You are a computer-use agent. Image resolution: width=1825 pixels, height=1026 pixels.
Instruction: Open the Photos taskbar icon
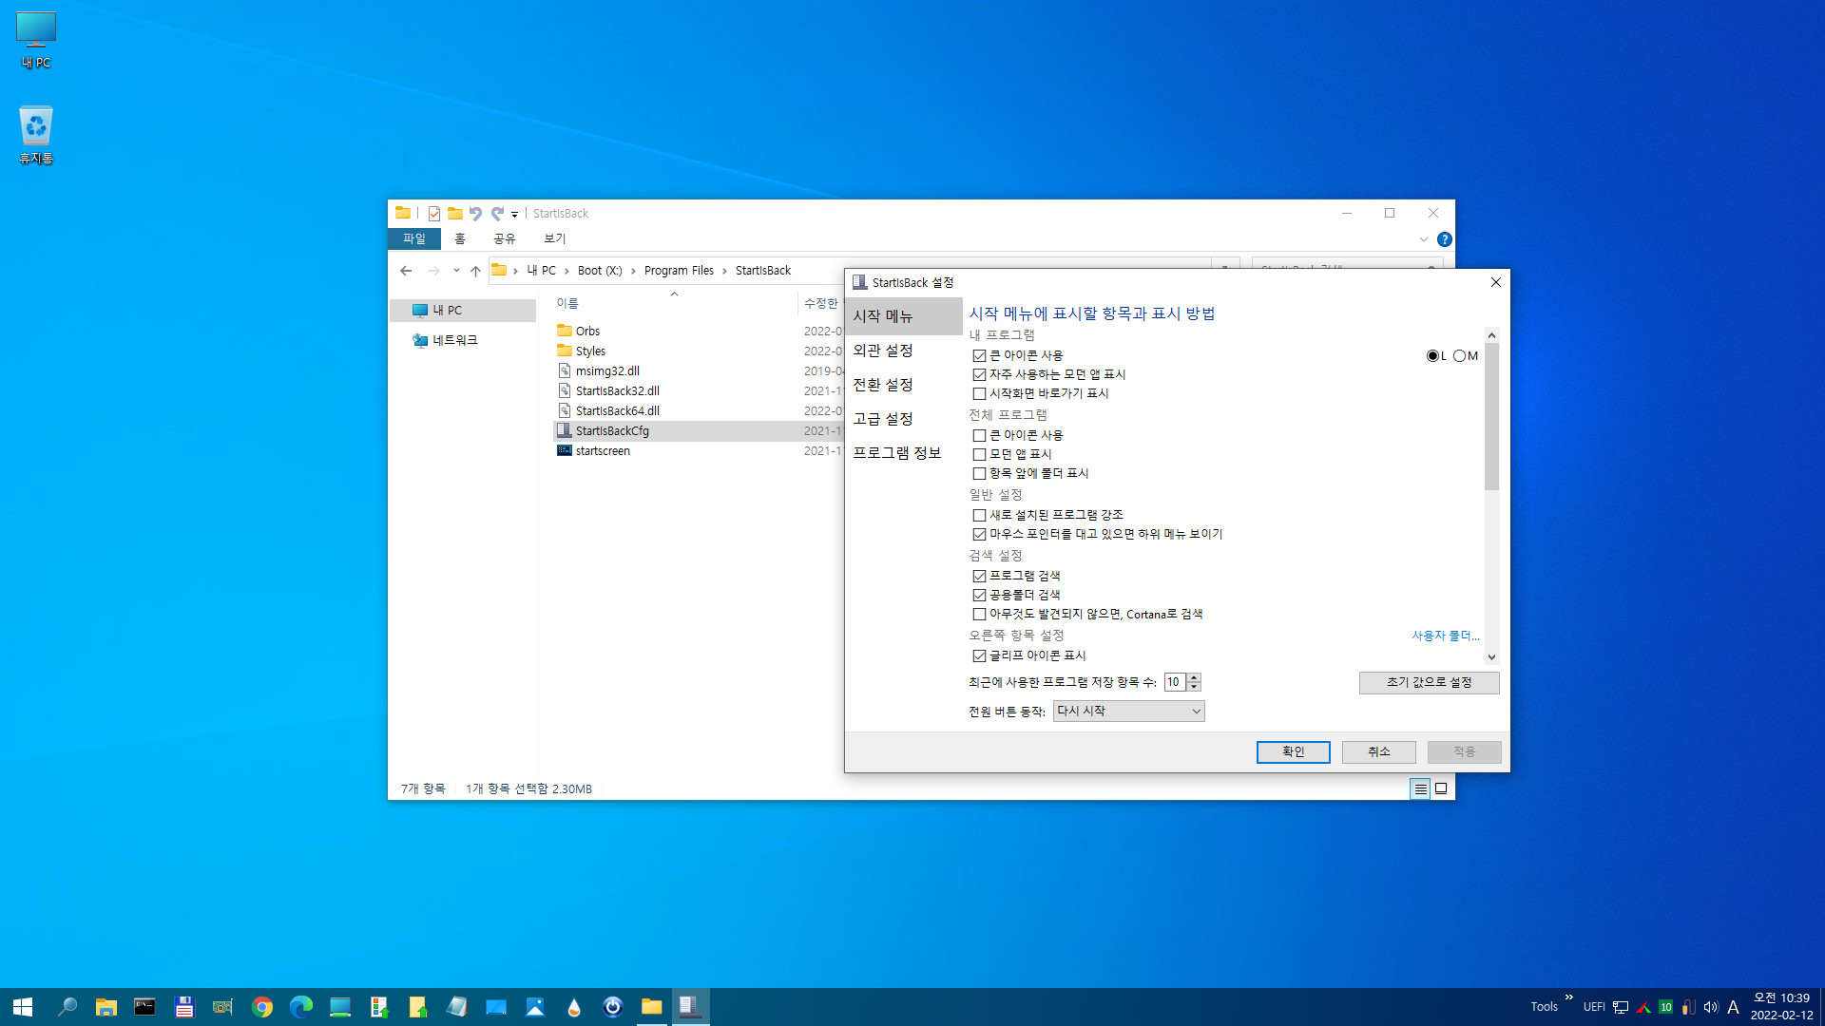click(535, 1007)
